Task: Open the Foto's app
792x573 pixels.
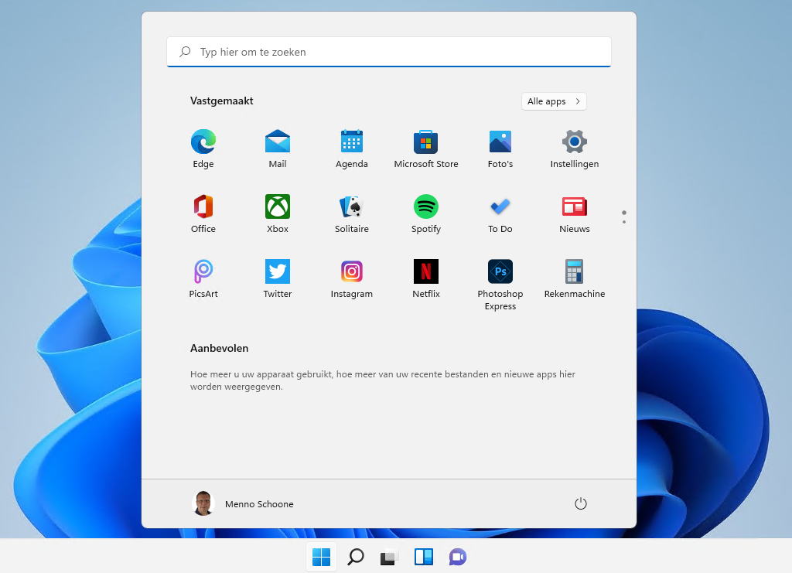Action: [500, 149]
